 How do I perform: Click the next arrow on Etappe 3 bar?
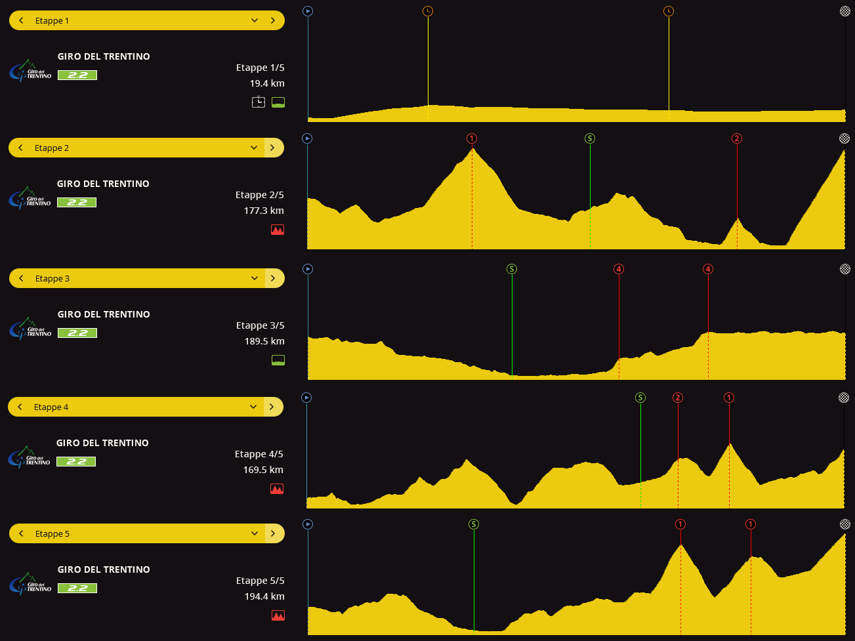tap(274, 278)
